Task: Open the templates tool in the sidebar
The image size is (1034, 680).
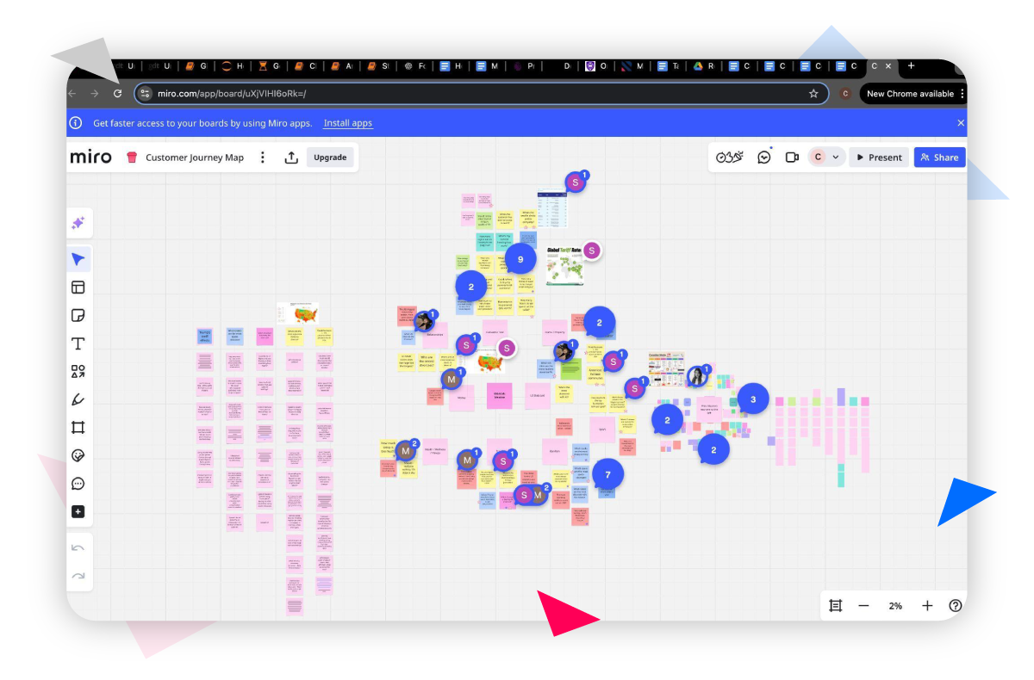Action: (x=78, y=287)
